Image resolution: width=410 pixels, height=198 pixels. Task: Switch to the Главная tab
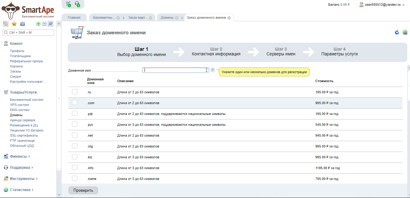(74, 17)
